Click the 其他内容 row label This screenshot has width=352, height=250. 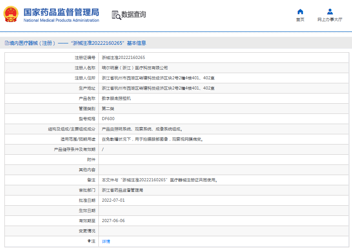[87, 170]
